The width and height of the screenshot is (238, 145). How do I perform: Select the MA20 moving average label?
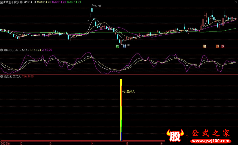(59, 2)
